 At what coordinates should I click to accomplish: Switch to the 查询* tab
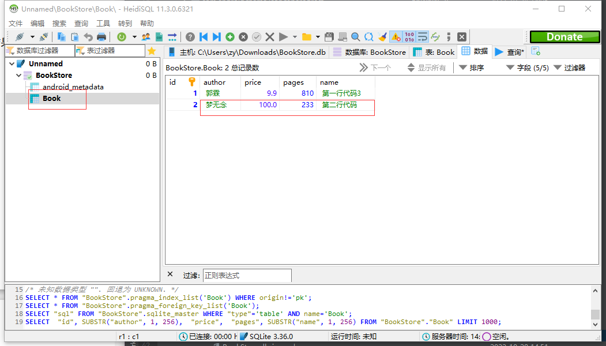click(x=509, y=52)
